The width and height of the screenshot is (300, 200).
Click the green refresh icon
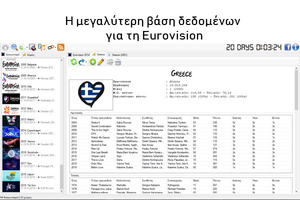[73, 62]
